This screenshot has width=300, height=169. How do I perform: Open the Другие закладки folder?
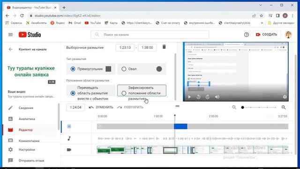click(281, 23)
